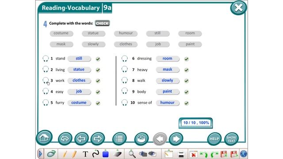Click the greyed-out previous exercise arrow
The image size is (283, 159).
coord(160,139)
